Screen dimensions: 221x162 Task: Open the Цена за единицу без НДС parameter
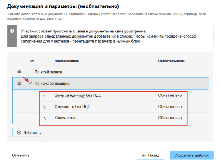pos(78,96)
